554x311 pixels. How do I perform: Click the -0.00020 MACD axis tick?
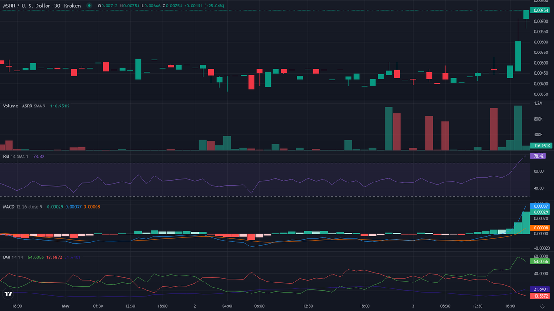tap(541, 248)
